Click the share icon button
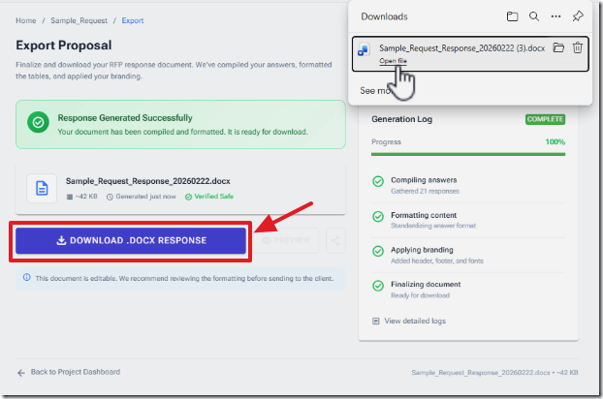The width and height of the screenshot is (603, 399). coord(335,240)
